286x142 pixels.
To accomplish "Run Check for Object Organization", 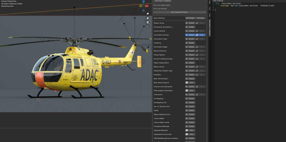I will [190, 63].
